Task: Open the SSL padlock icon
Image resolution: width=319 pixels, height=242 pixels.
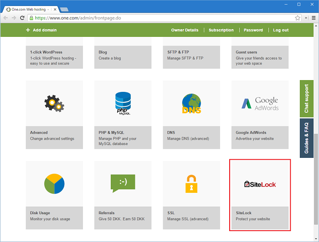Action: pyautogui.click(x=191, y=184)
